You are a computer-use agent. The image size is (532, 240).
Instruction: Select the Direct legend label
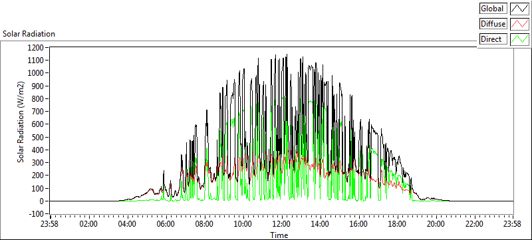point(493,39)
